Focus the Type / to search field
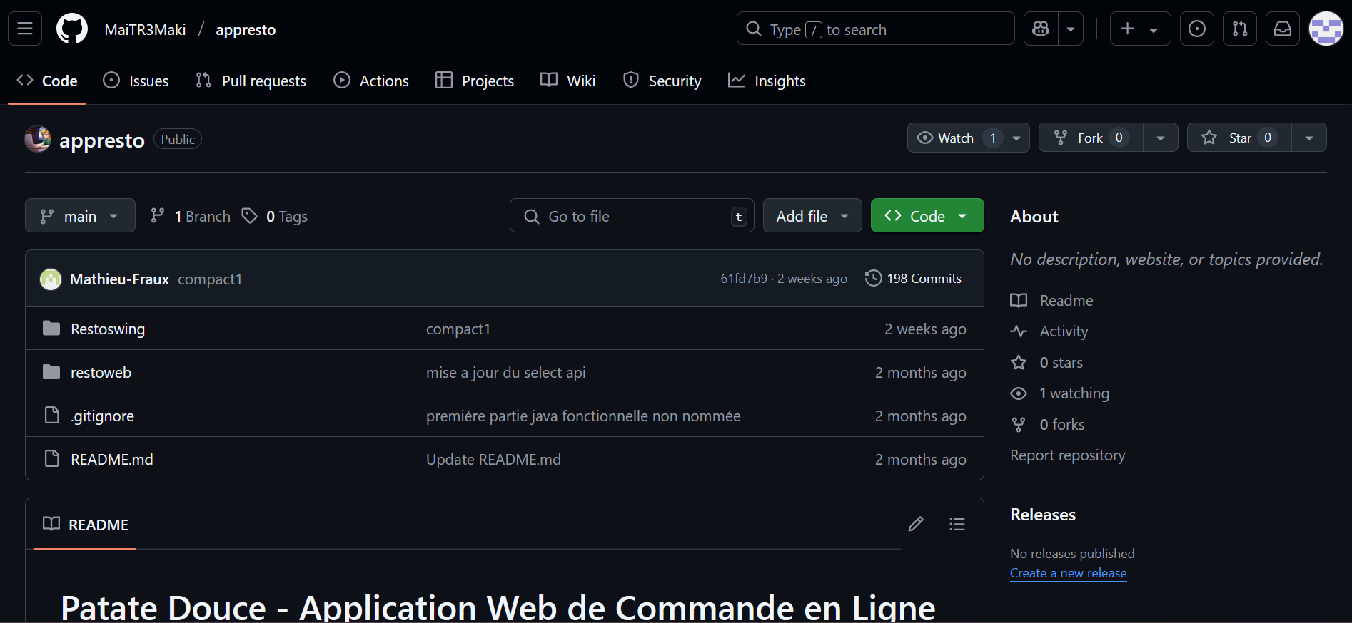The width and height of the screenshot is (1352, 623). coord(875,29)
